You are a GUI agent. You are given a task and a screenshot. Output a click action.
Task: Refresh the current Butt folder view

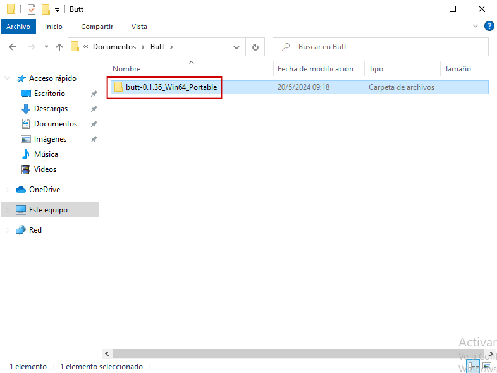(x=255, y=47)
